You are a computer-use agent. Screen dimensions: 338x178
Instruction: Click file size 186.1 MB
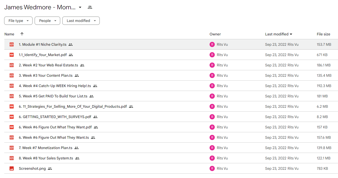click(324, 65)
